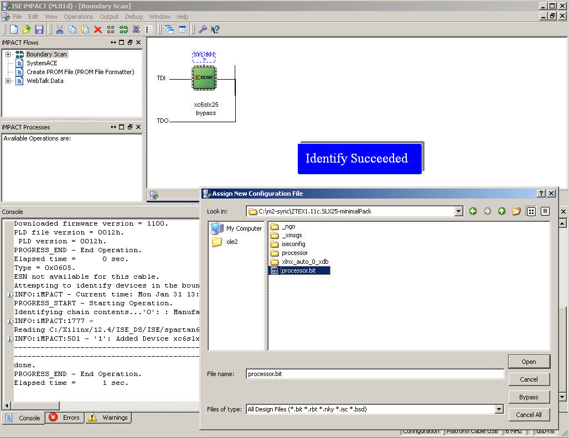This screenshot has height=438, width=569.
Task: Click the Create New Folder icon
Action: click(x=516, y=211)
